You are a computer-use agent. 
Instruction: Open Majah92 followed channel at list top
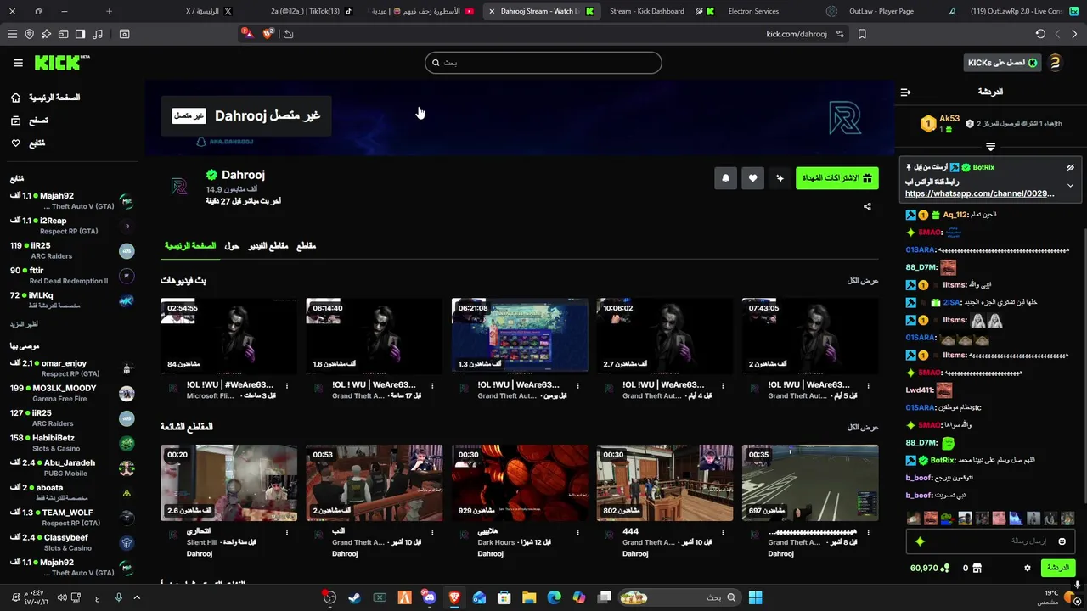[x=72, y=201]
